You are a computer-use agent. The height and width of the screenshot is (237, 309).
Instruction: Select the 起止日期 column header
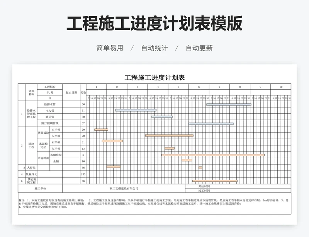tap(71, 92)
